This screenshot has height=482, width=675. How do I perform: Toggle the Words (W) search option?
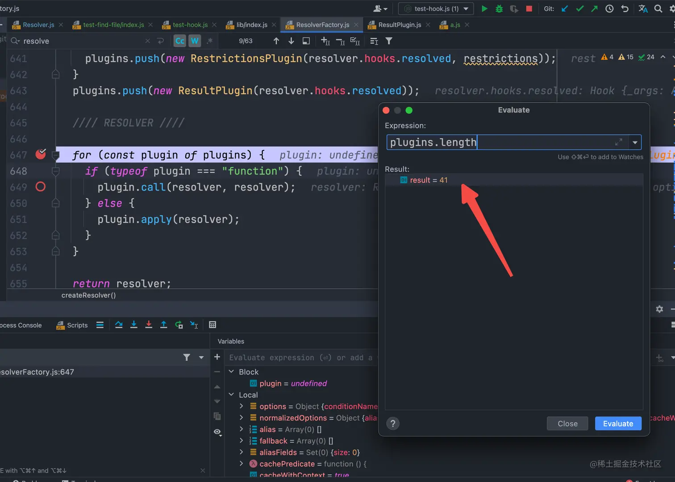point(195,41)
